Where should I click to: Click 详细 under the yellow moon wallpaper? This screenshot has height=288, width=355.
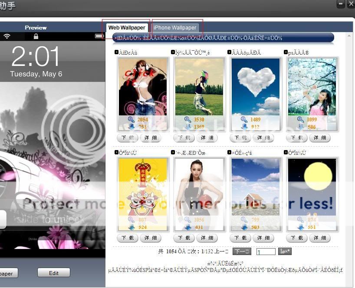(x=320, y=238)
